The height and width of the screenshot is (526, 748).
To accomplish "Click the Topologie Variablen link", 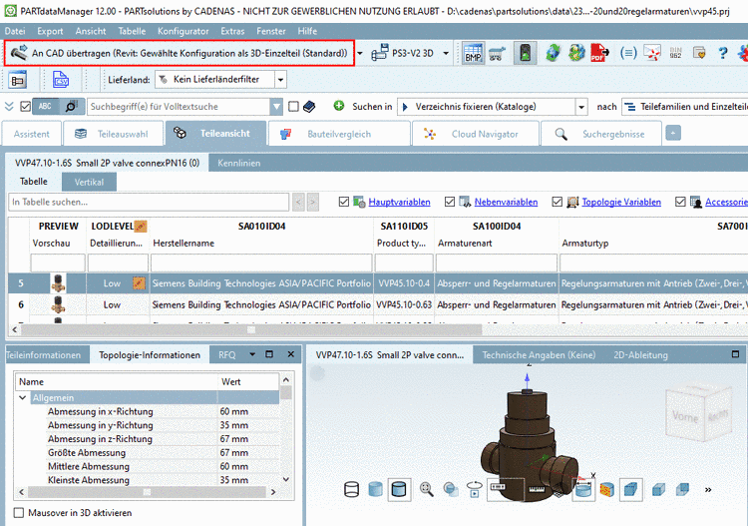I will pos(621,202).
